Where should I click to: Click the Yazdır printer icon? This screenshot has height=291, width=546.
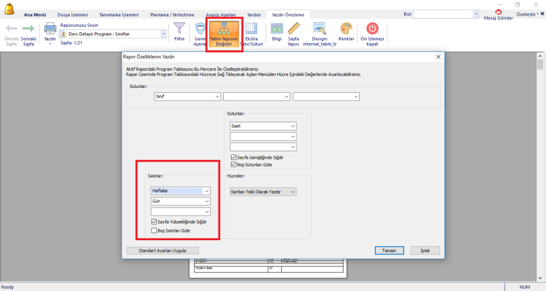50,28
